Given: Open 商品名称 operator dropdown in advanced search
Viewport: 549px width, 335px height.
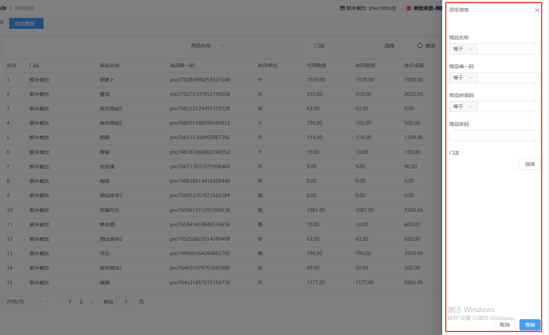Looking at the screenshot, I should [x=463, y=49].
